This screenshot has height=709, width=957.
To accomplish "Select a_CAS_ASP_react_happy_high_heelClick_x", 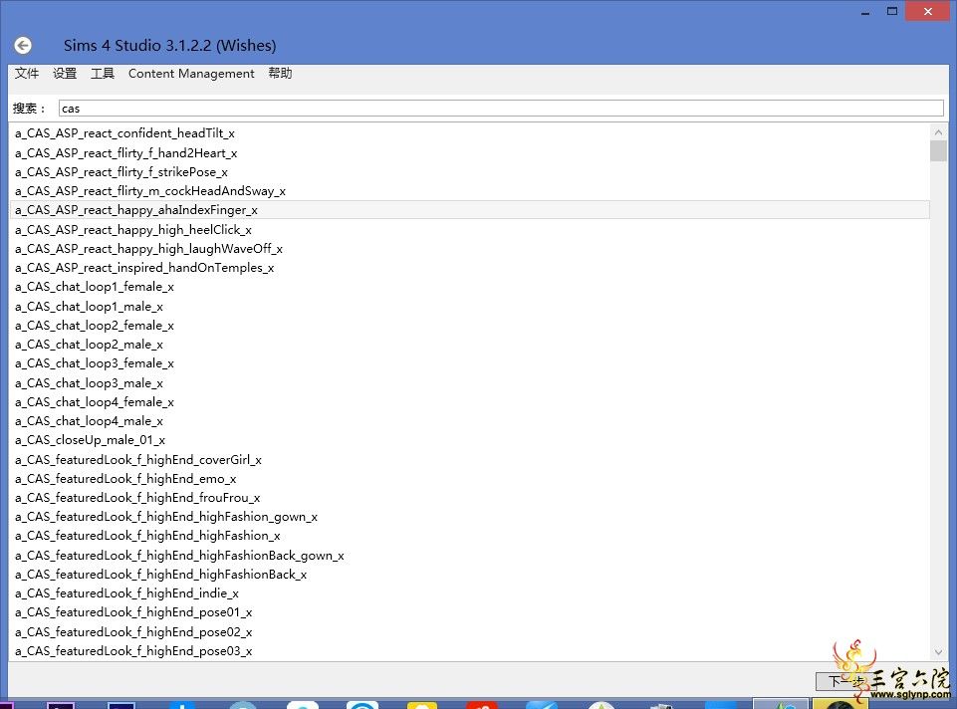I will [469, 229].
